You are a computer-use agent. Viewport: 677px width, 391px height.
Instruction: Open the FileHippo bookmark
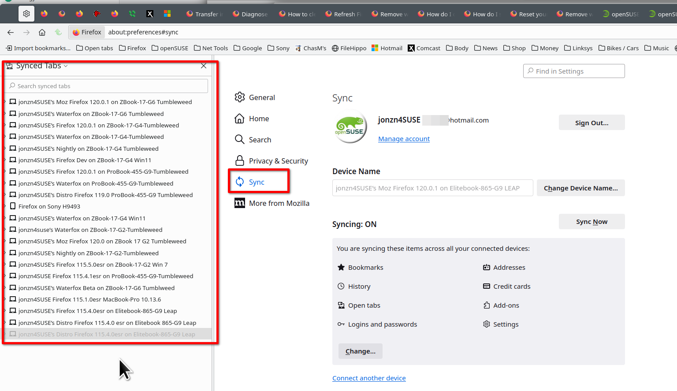pos(349,48)
